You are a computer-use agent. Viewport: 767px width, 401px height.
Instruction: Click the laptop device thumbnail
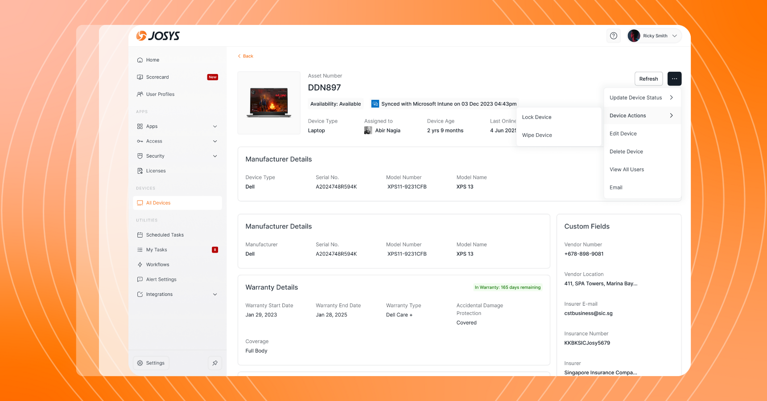(269, 103)
